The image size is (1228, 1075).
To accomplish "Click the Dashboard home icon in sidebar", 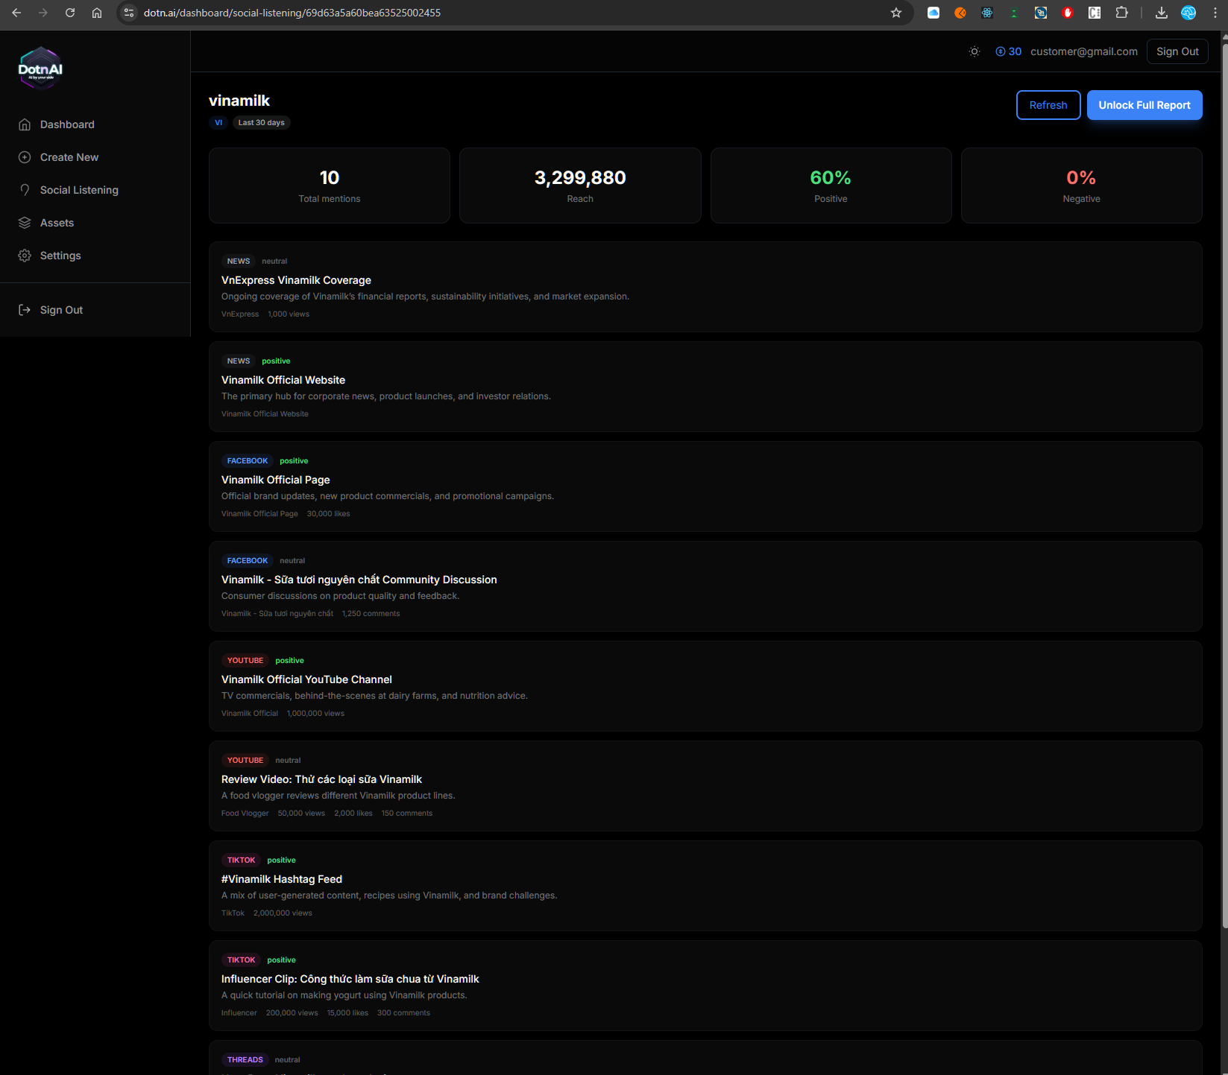I will pos(25,124).
